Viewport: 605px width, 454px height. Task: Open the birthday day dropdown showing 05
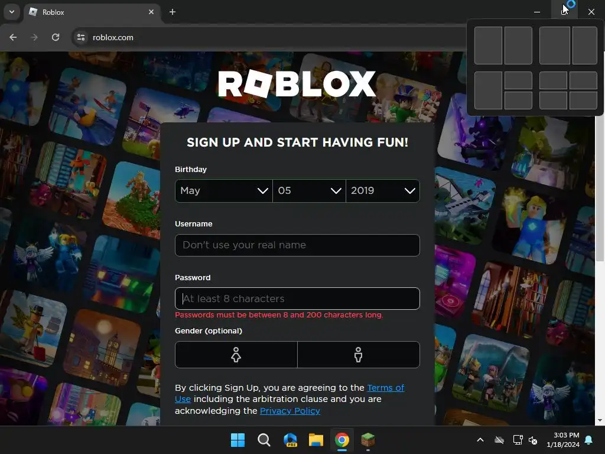point(310,191)
